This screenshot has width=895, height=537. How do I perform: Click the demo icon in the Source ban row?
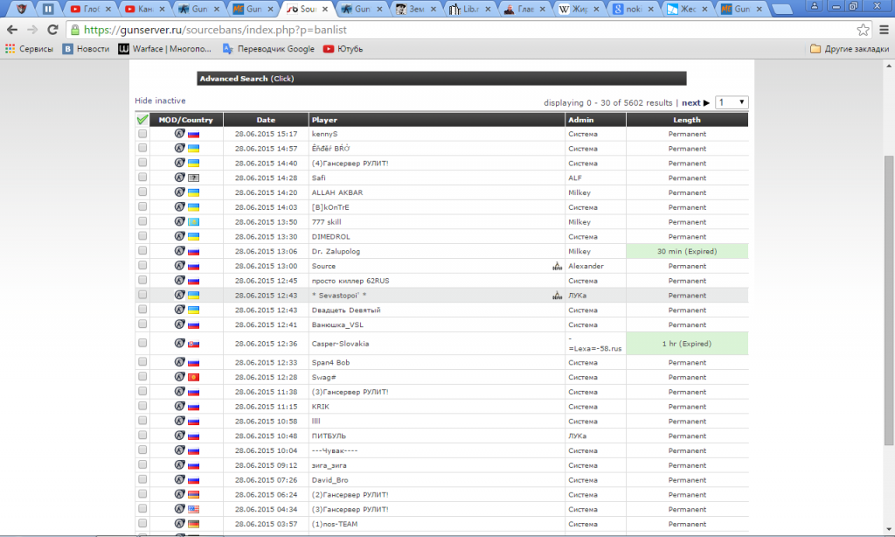557,266
